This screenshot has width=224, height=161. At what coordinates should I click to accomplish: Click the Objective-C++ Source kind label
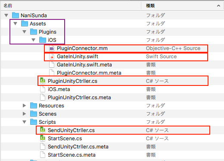tap(173, 48)
